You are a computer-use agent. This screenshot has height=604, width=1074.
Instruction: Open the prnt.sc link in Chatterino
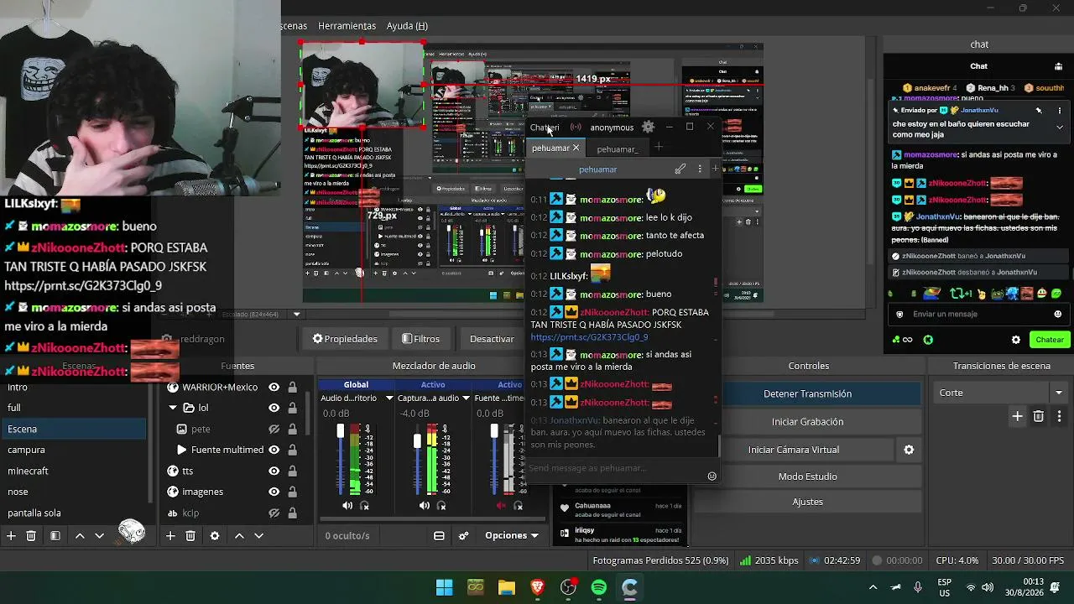pos(589,337)
